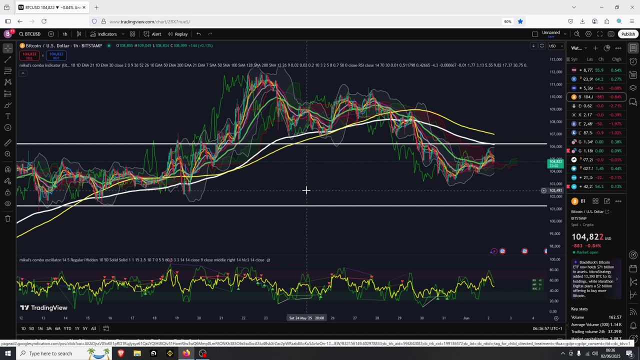Open chart settings hexagon icon
640x360 pixels.
point(588,34)
